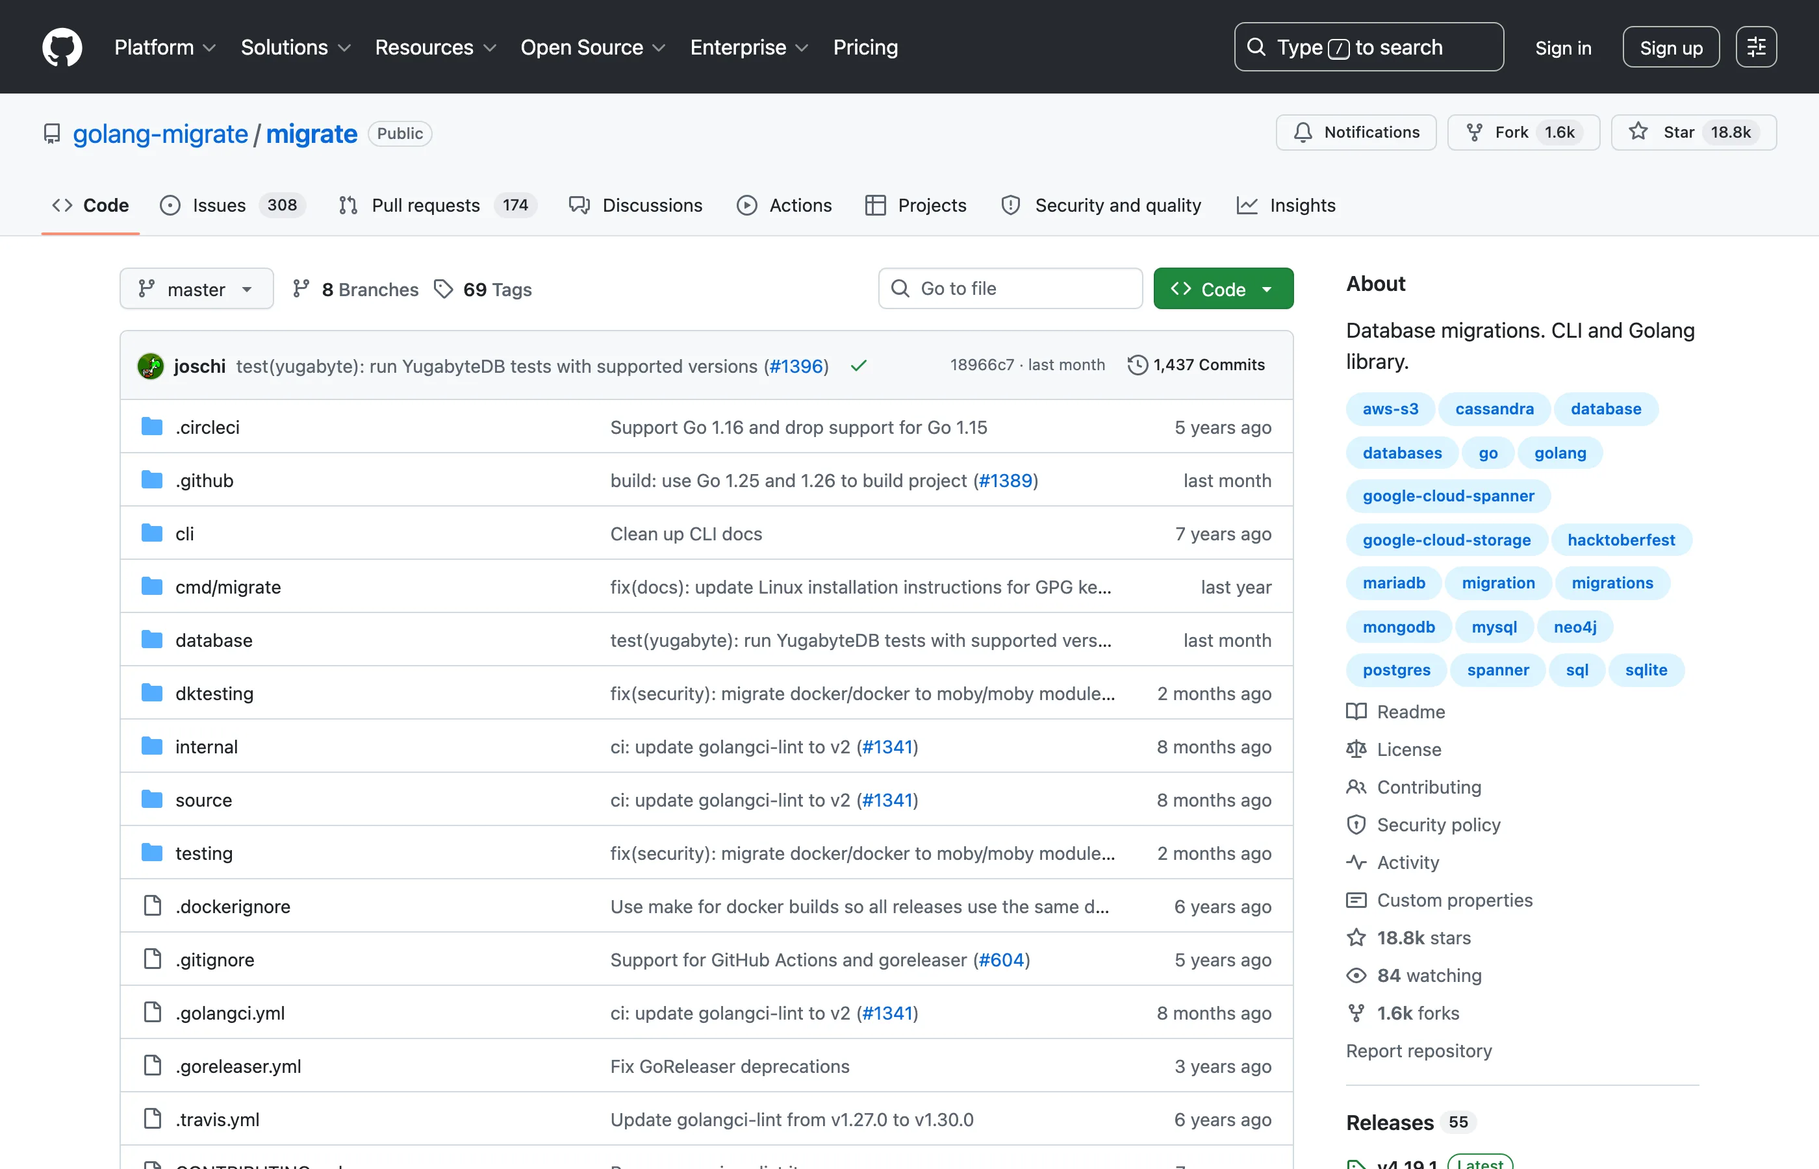Open the 8 Branches link
This screenshot has height=1169, width=1819.
tap(355, 289)
